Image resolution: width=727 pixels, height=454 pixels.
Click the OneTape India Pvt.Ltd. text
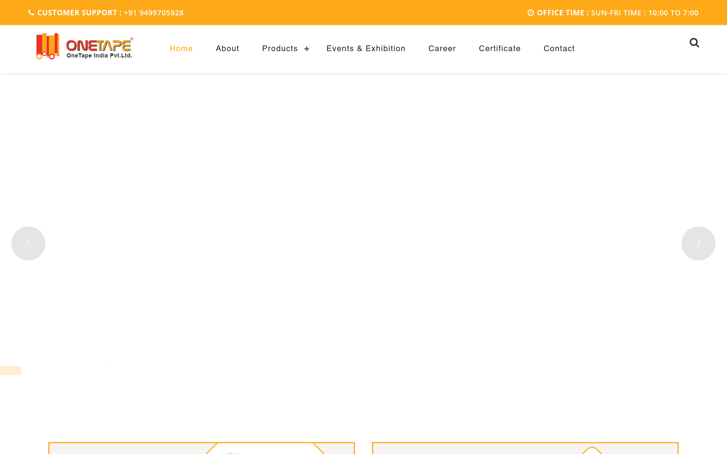pos(99,56)
